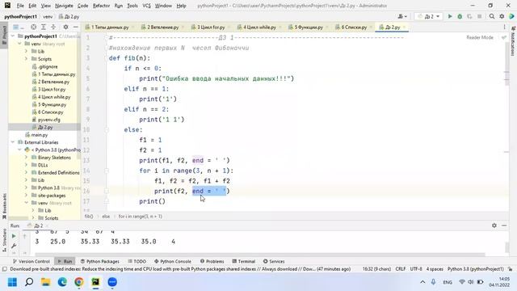Open the VCS menu
Image resolution: width=517 pixels, height=291 pixels.
146,6
